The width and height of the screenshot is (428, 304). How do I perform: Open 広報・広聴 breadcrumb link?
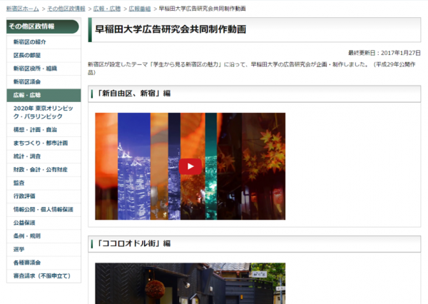coord(107,9)
